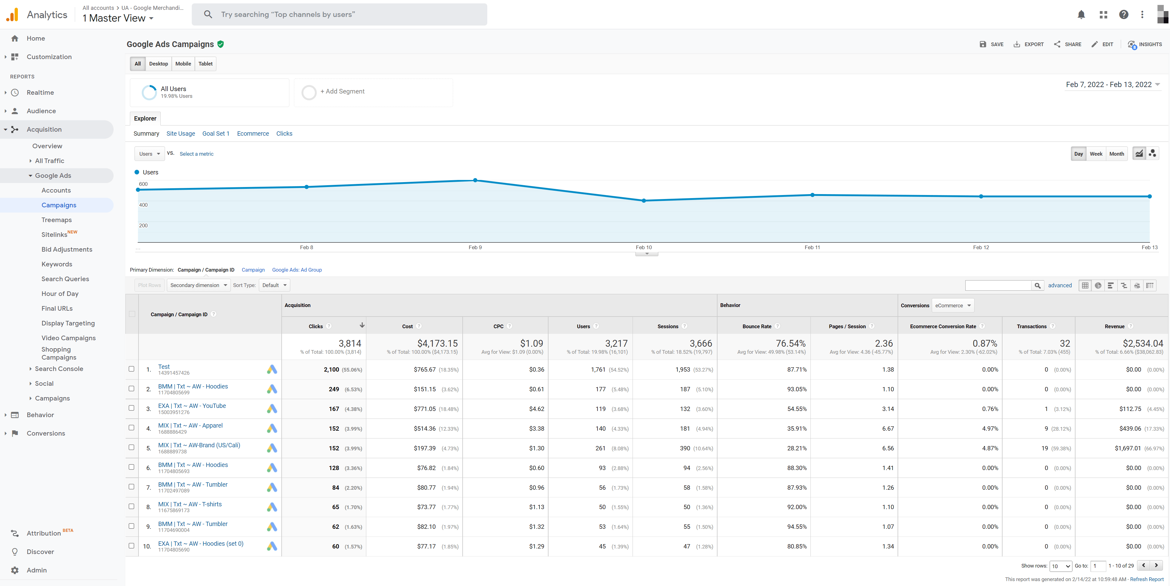Open the notifications bell
This screenshot has height=586, width=1170.
(x=1081, y=14)
